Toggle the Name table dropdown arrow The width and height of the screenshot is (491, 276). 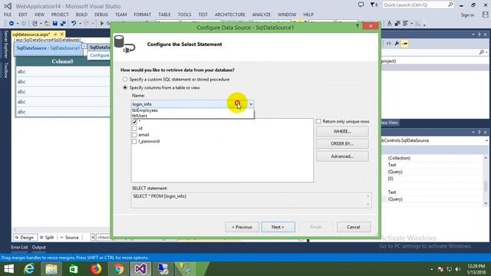pos(251,104)
